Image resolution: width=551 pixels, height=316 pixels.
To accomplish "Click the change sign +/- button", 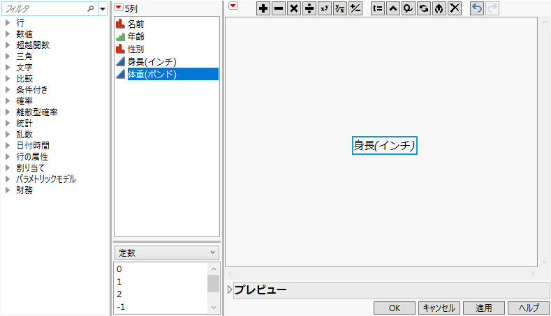I will 355,8.
